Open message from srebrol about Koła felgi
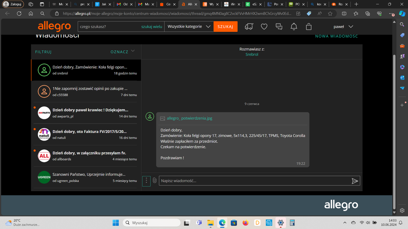Image resolution: width=408 pixels, height=229 pixels. point(86,70)
